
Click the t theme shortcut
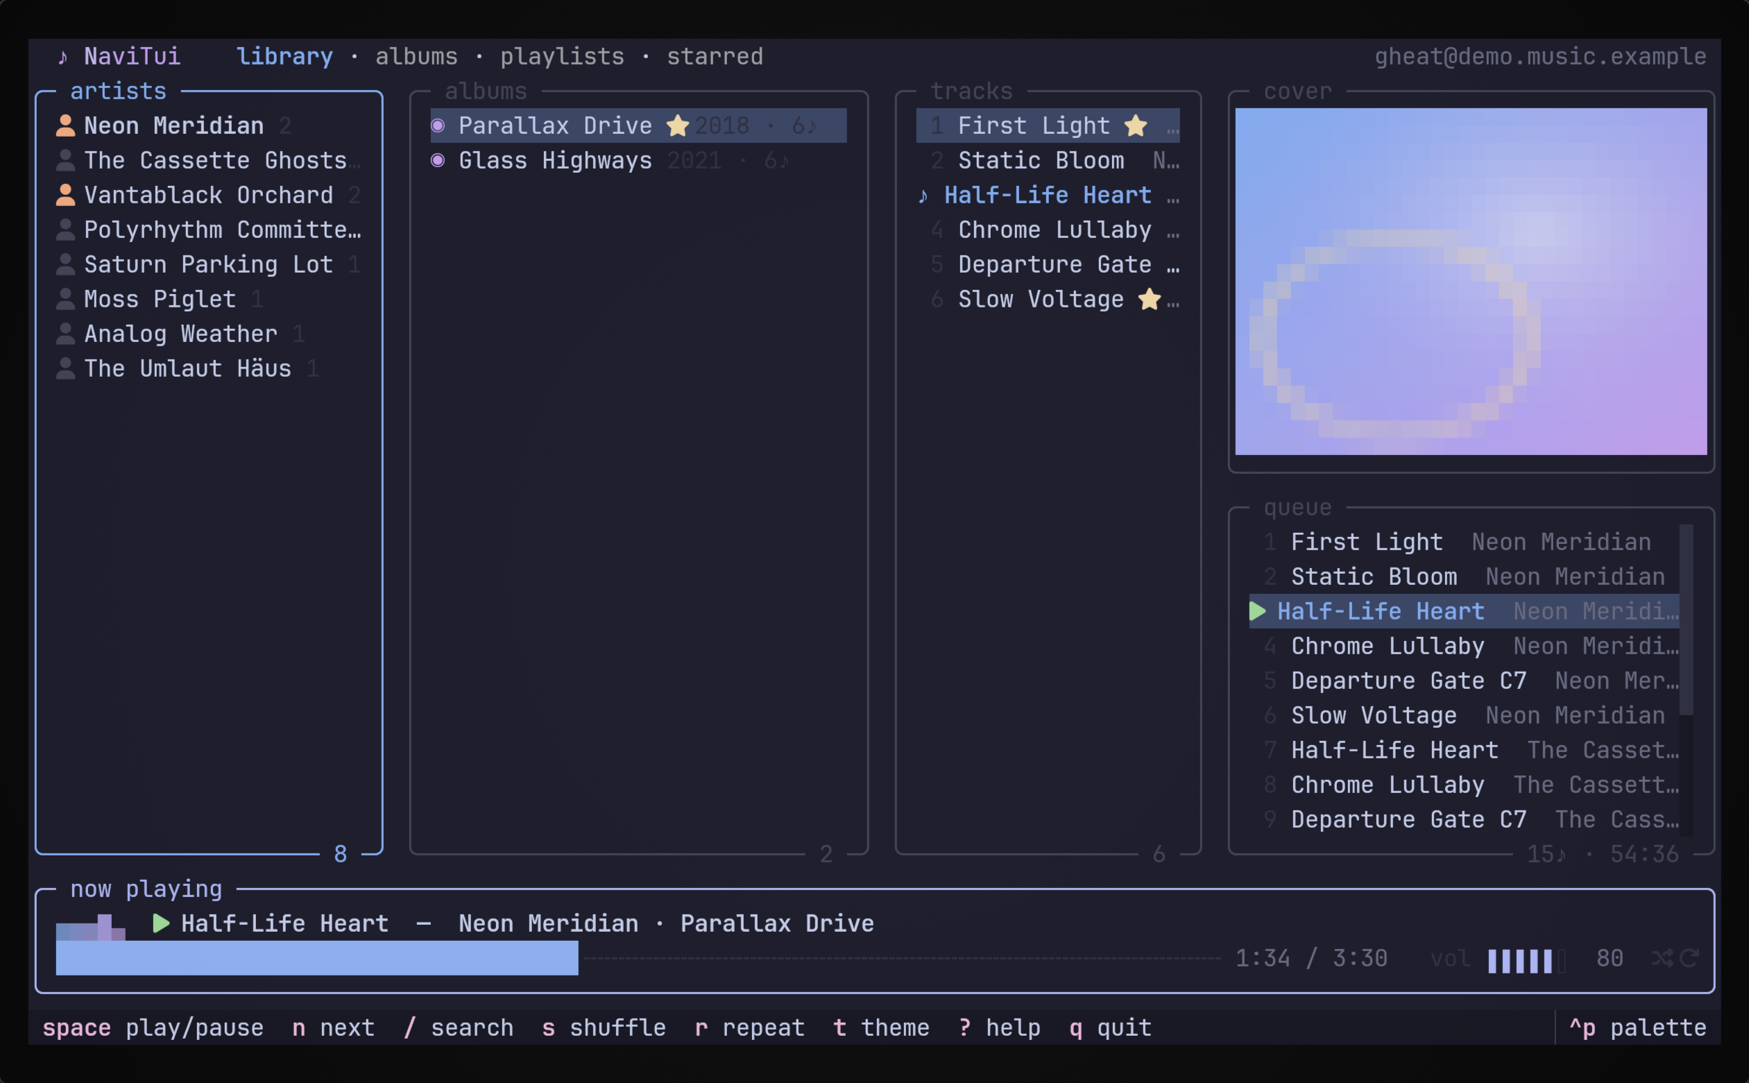[881, 1028]
